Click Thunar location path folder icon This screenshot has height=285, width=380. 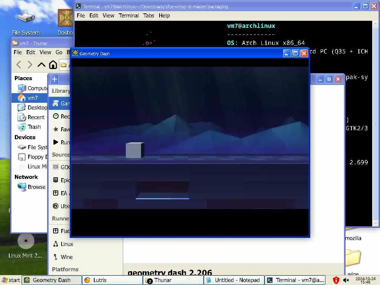pos(63,65)
